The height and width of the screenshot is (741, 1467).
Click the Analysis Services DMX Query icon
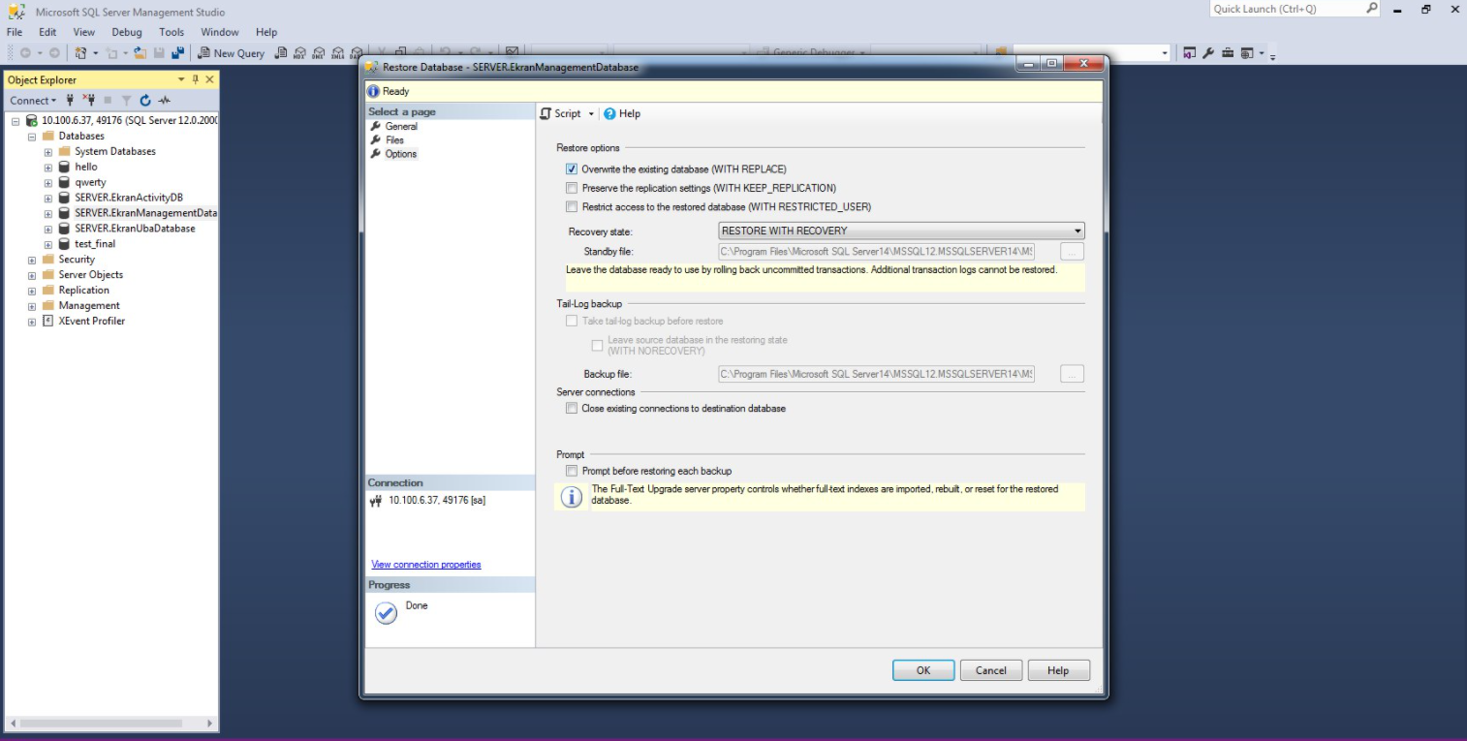pos(320,53)
